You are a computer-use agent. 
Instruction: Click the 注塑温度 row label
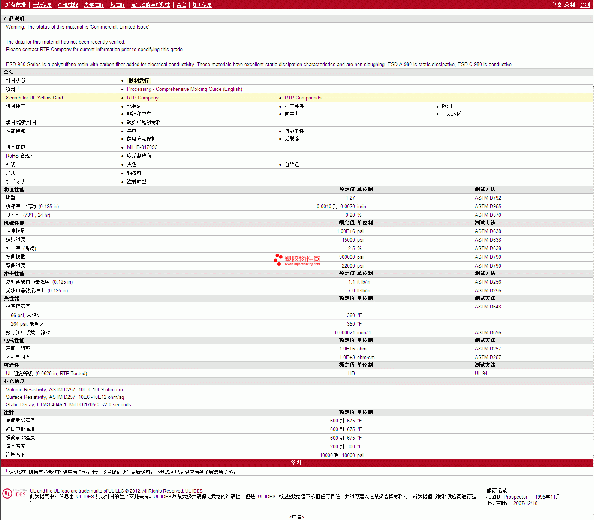click(15, 455)
